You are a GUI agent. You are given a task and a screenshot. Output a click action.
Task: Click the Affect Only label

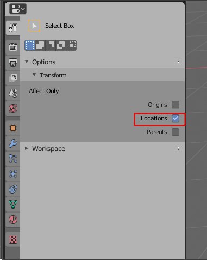click(44, 91)
